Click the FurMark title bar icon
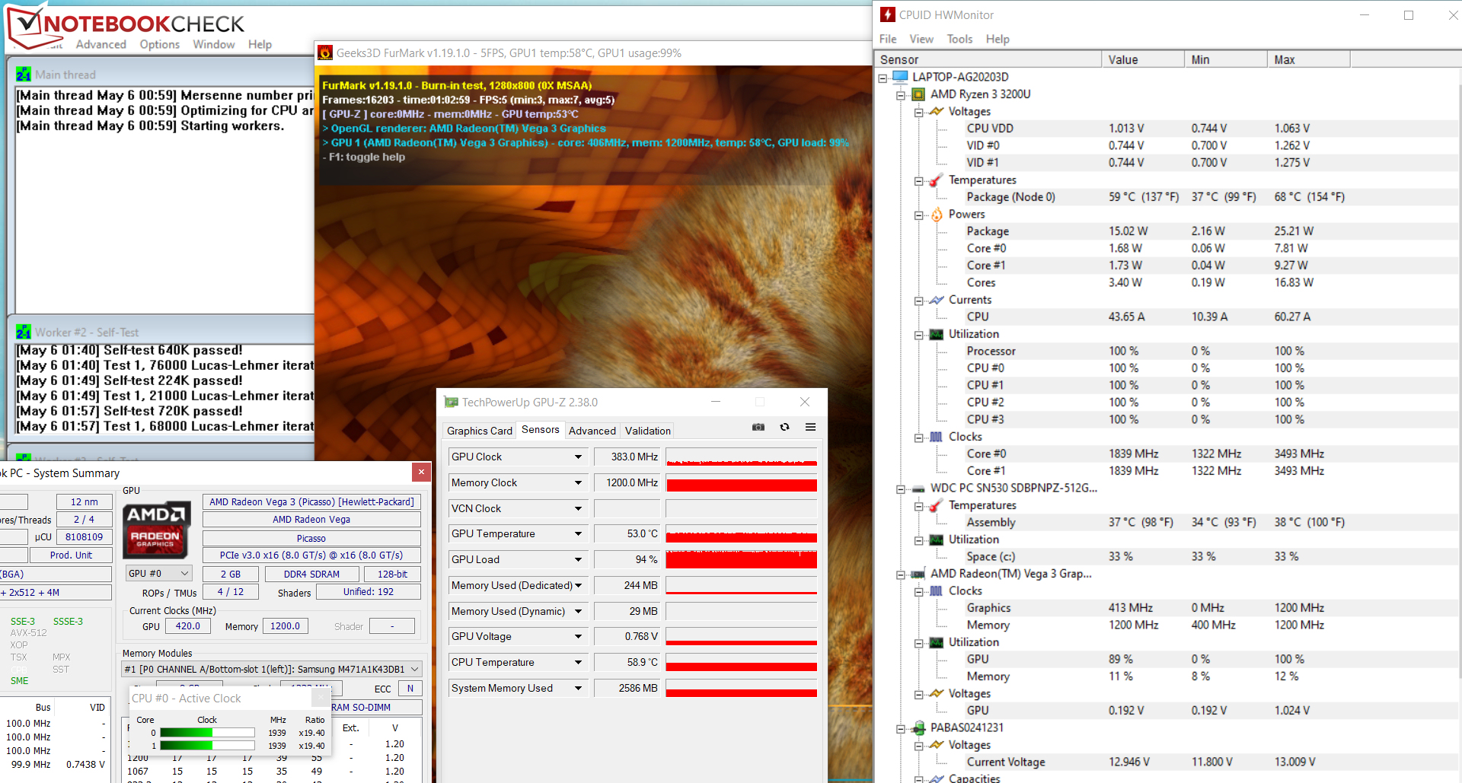Viewport: 1462px width, 783px height. (325, 53)
